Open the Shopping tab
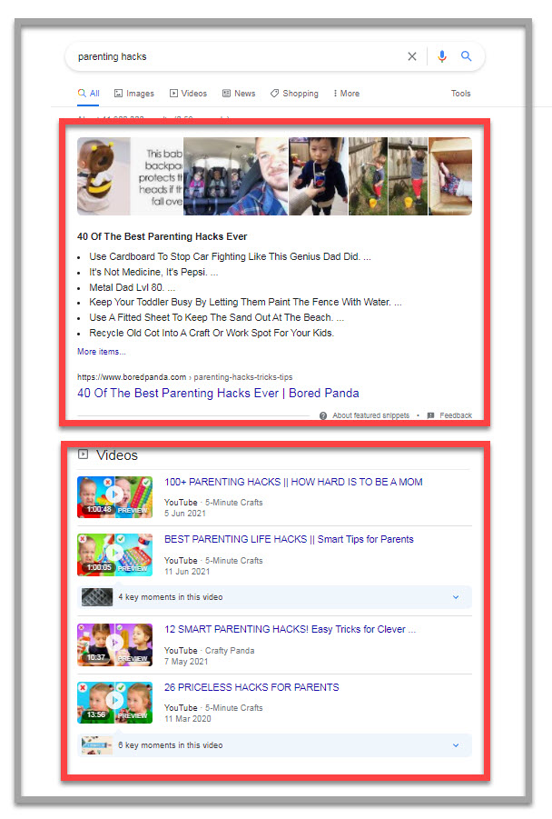Image resolution: width=552 pixels, height=819 pixels. pyautogui.click(x=294, y=94)
